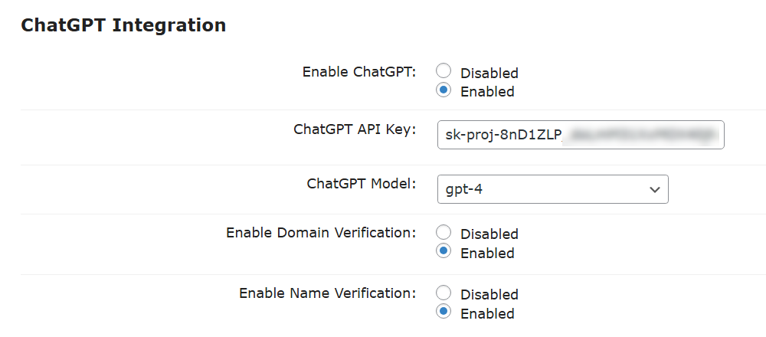This screenshot has height=337, width=766.
Task: Click the ChatGPT Model label
Action: point(362,184)
